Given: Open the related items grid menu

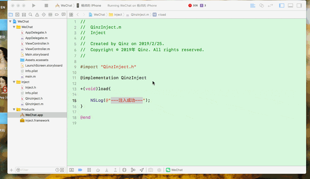Looking at the screenshot, I should (x=71, y=15).
